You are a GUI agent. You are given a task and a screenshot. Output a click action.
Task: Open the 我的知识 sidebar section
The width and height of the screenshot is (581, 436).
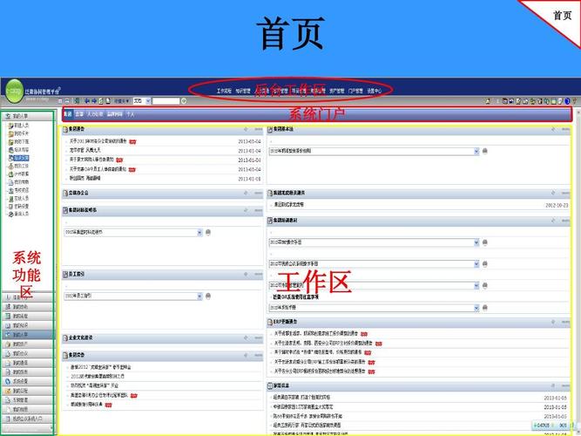click(x=27, y=325)
